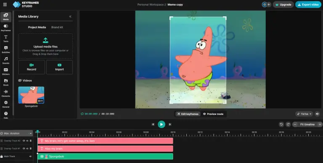Select the Spongebob video thumbnail
The image size is (323, 163).
(x=31, y=95)
